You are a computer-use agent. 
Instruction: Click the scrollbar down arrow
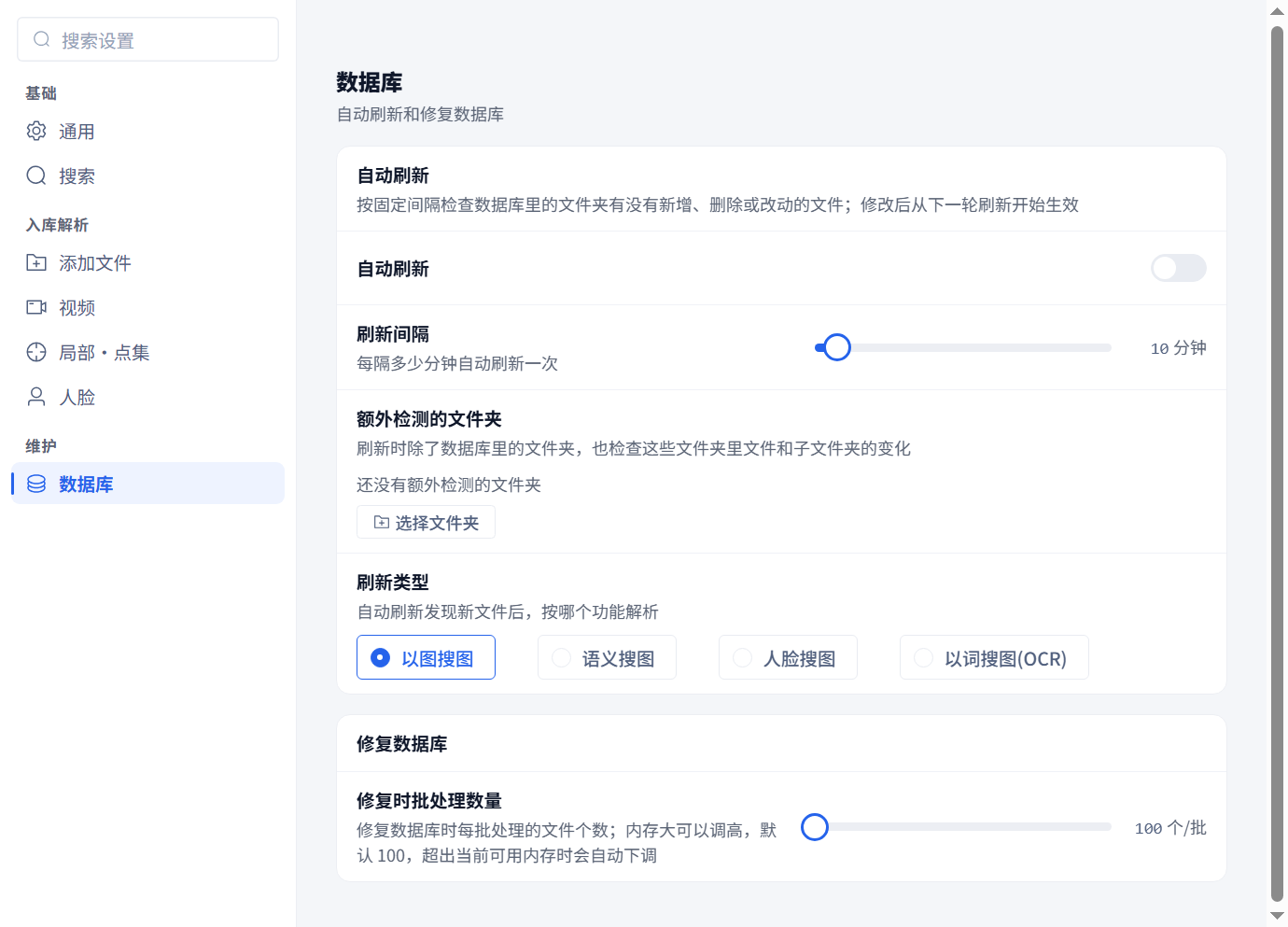[x=1277, y=916]
